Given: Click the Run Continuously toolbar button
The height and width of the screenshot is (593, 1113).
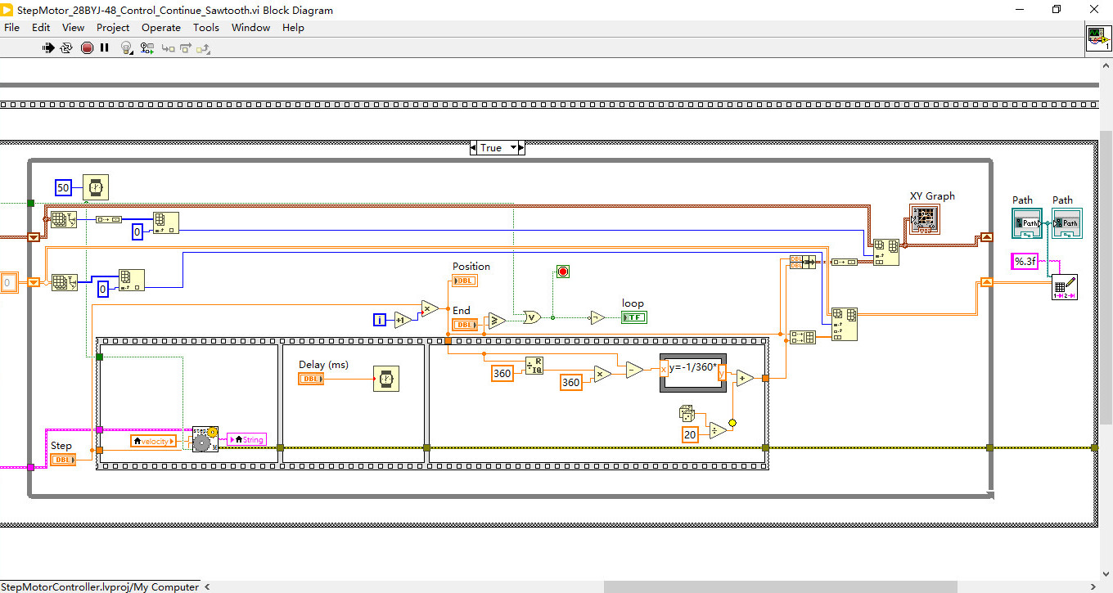Looking at the screenshot, I should [67, 47].
